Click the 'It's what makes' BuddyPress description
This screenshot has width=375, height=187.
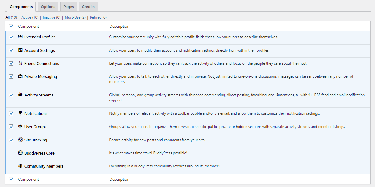[x=148, y=153]
